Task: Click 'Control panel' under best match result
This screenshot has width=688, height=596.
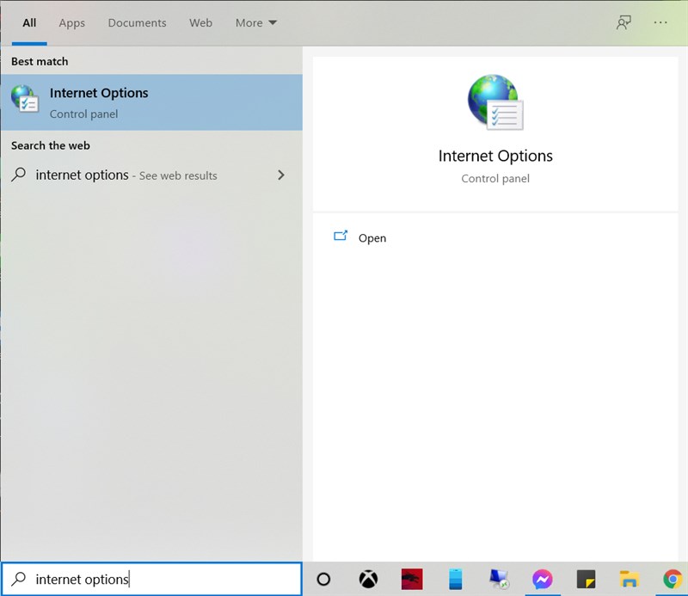Action: click(x=83, y=114)
